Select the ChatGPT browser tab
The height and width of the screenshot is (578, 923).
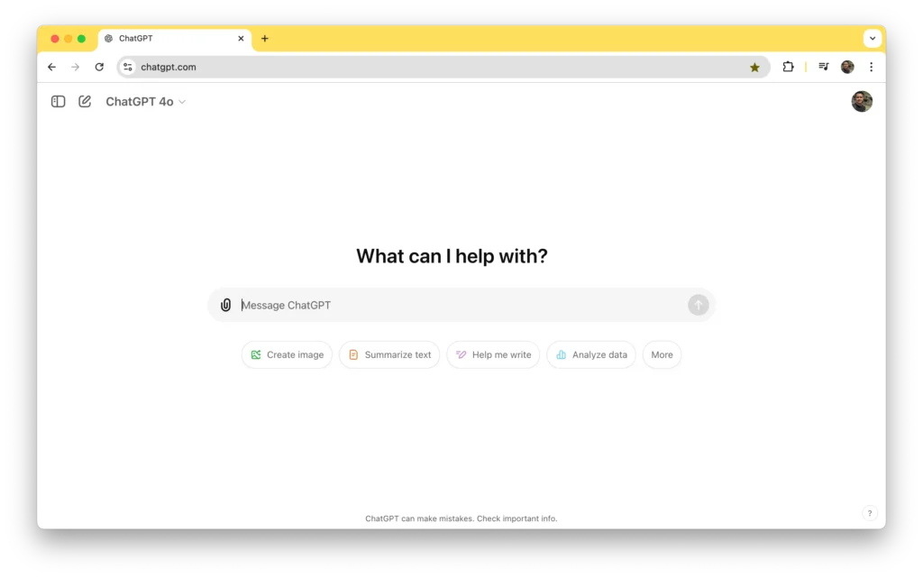coord(175,39)
